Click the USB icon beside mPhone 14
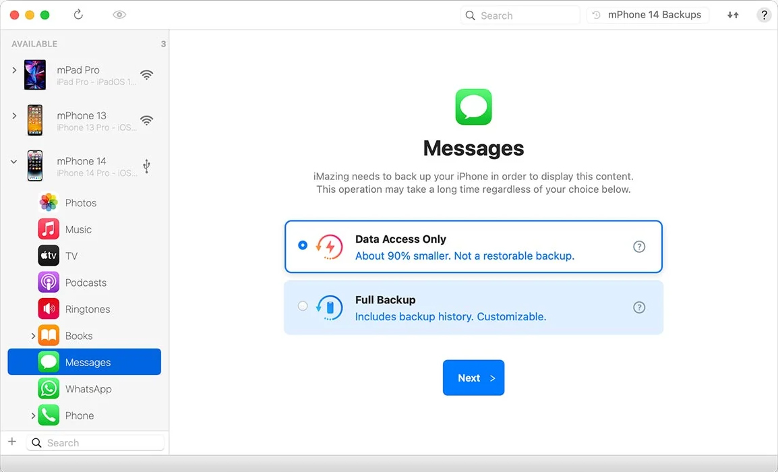778x472 pixels. pyautogui.click(x=146, y=166)
